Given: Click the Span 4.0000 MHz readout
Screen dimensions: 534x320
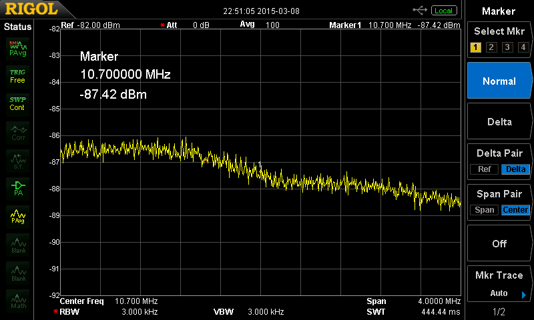Looking at the screenshot, I should coord(413,301).
